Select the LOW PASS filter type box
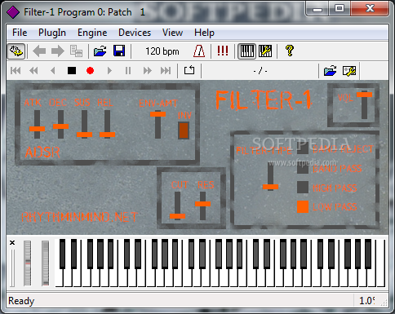The height and width of the screenshot is (314, 395). tap(303, 206)
